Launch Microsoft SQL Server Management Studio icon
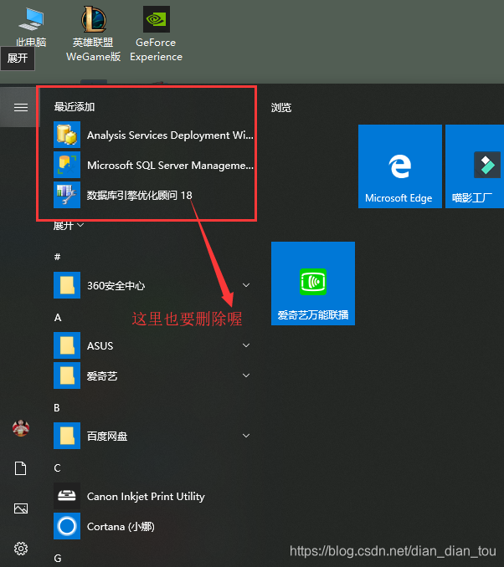Screen dimensions: 504x567 [67, 165]
